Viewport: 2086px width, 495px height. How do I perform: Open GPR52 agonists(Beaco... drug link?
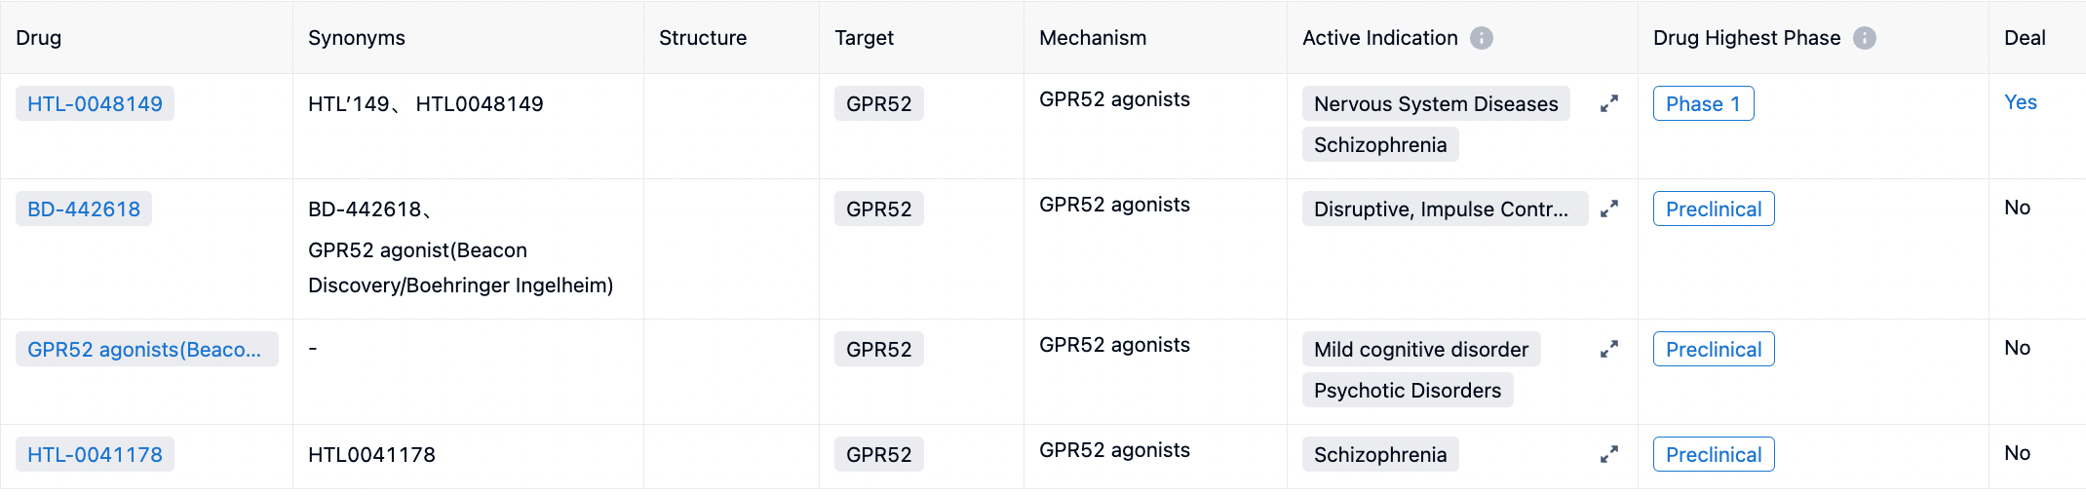pos(144,350)
